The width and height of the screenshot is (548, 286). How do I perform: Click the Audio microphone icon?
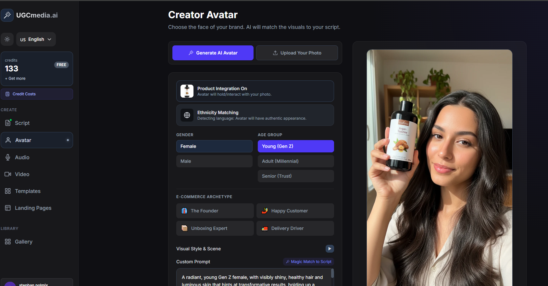pos(8,157)
